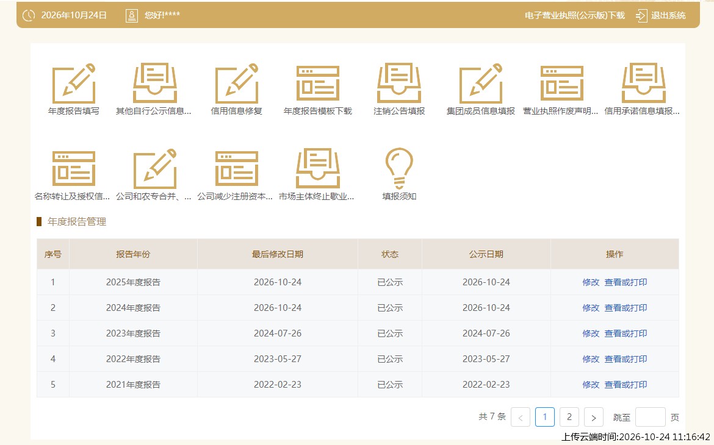Open 查看或打印 for 2021年度报告
The height and width of the screenshot is (445, 714).
click(626, 385)
